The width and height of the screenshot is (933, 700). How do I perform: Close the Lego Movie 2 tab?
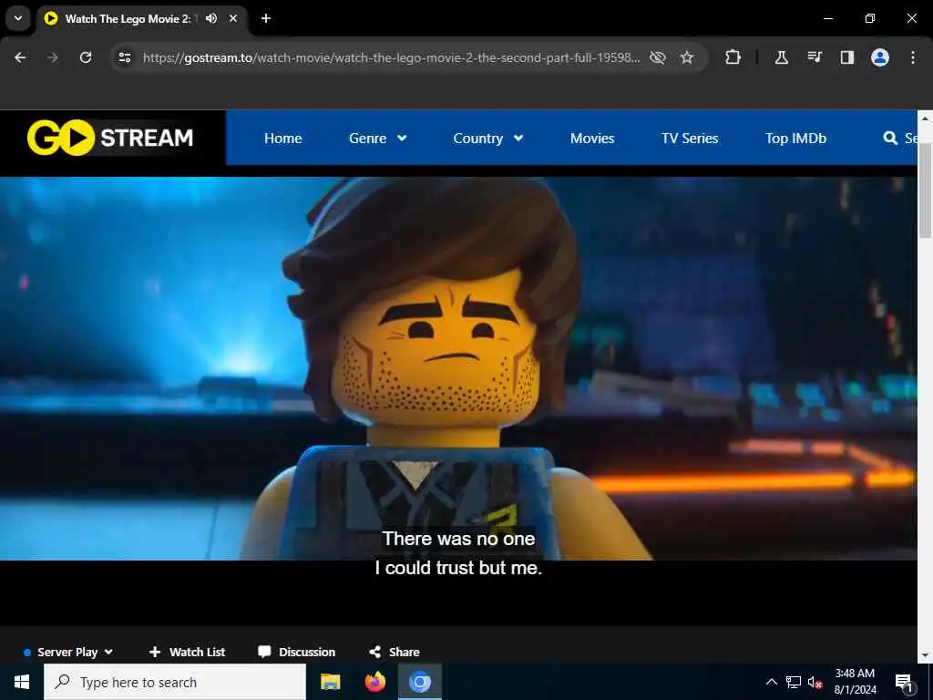233,18
